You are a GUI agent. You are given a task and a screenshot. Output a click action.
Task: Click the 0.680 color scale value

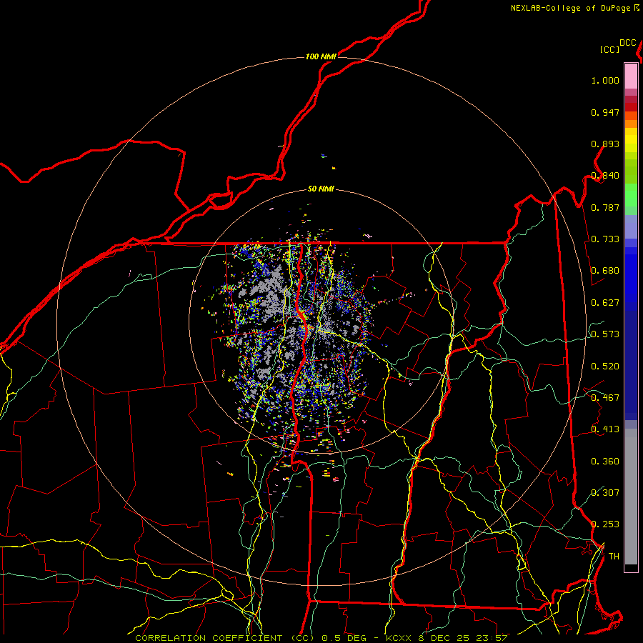point(605,271)
